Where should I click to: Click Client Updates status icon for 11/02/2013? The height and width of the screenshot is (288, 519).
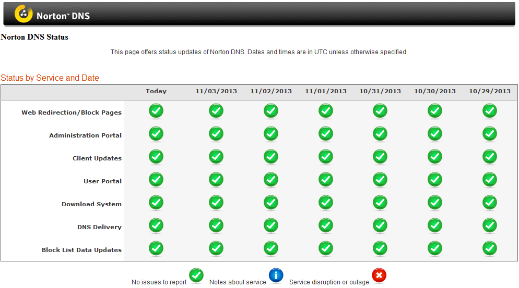tap(271, 157)
